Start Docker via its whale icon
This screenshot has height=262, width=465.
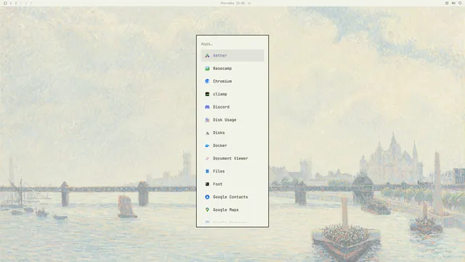(207, 146)
